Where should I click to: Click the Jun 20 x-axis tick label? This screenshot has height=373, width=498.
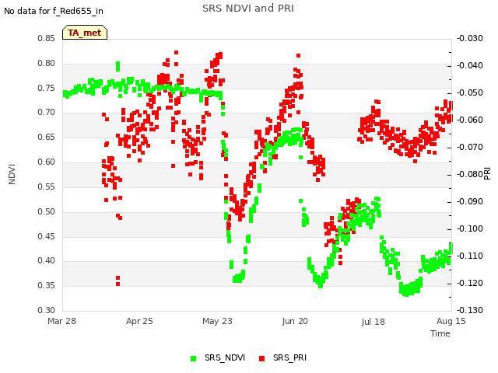295,321
